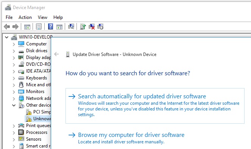Expand the Disk drives category
251x149 pixels.
[x=14, y=51]
